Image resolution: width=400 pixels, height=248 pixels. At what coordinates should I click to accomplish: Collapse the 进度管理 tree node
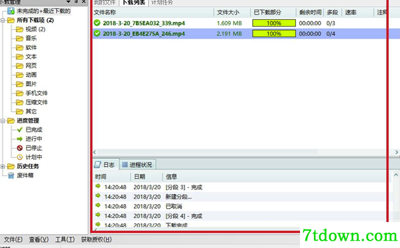click(x=3, y=121)
